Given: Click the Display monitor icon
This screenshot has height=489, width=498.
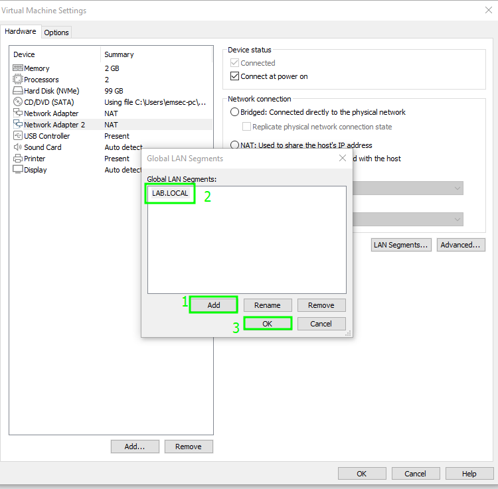Looking at the screenshot, I should pyautogui.click(x=18, y=169).
